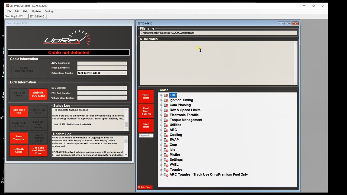Viewport: 347px width, 195px height.
Task: Select the Misfire tree label
Action: point(175,155)
